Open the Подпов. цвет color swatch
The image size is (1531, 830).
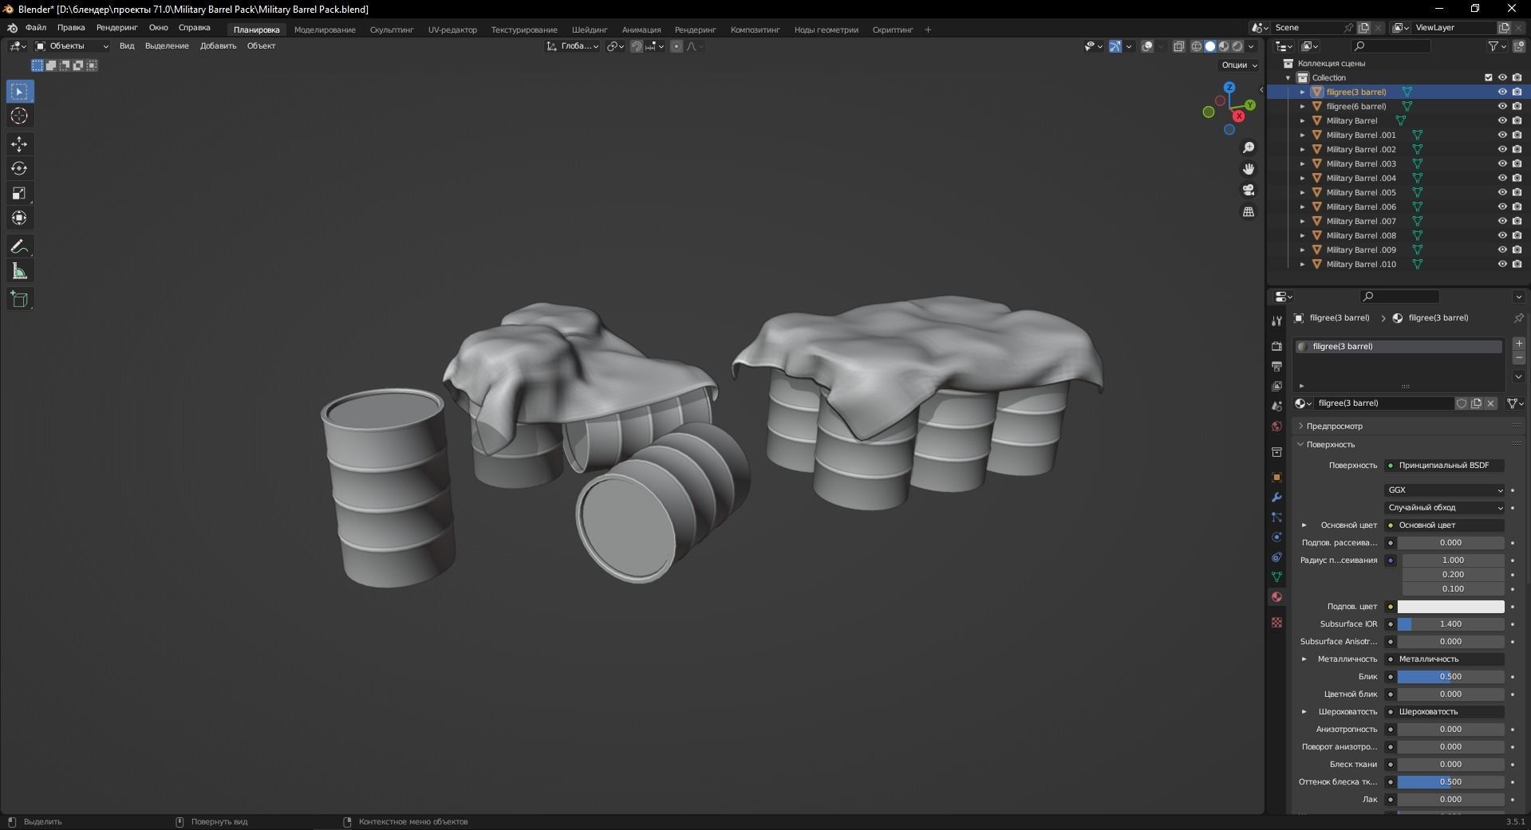tap(1450, 607)
